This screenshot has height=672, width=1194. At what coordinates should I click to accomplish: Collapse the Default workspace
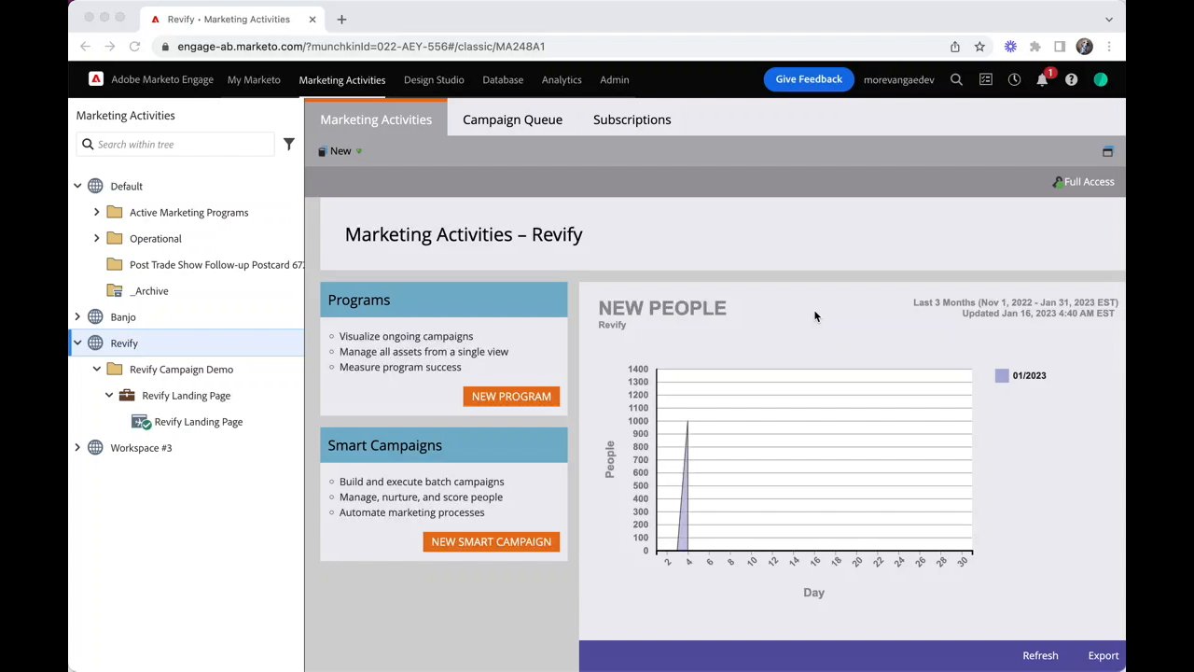coord(77,186)
